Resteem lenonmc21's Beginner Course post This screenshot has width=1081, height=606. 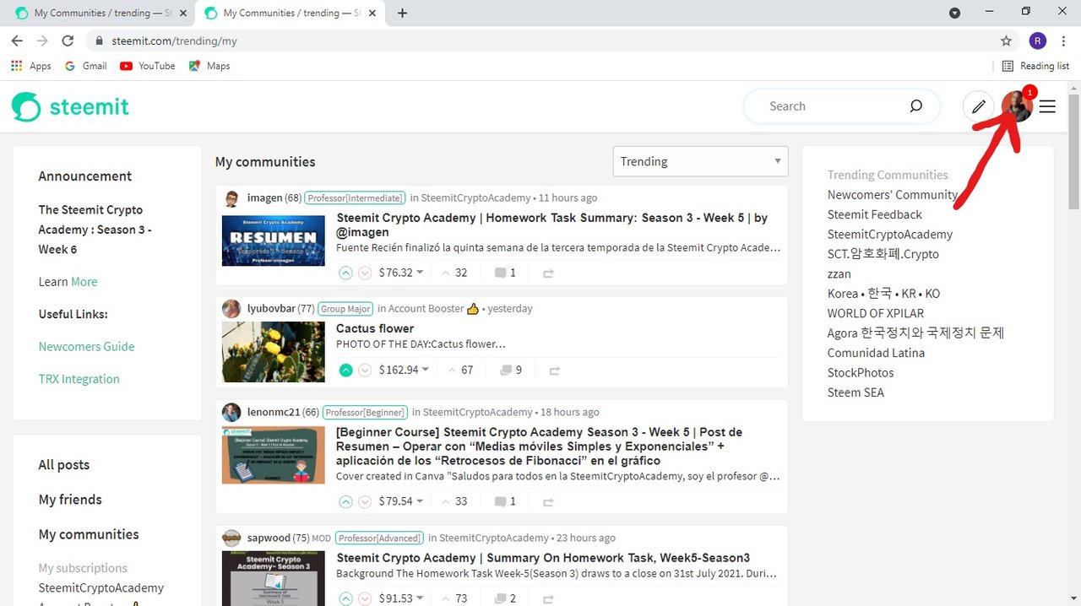pos(549,502)
